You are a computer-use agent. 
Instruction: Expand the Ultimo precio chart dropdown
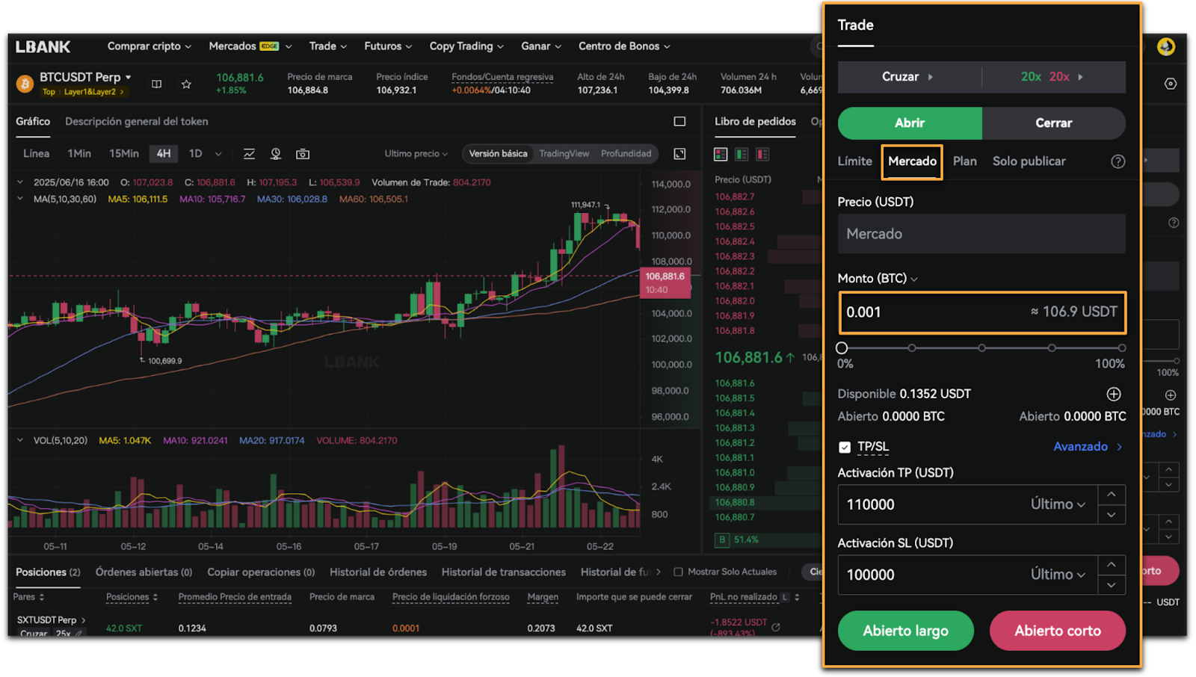[x=416, y=154]
